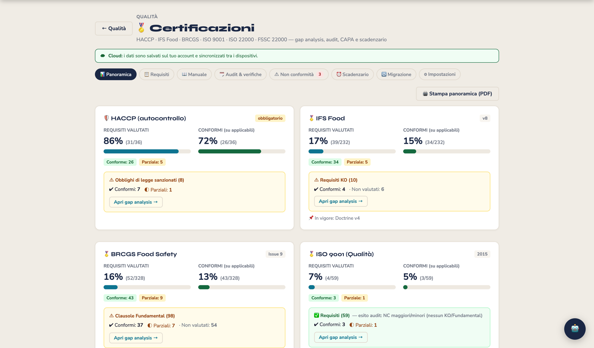Image resolution: width=594 pixels, height=348 pixels.
Task: Click the 2015 badge on ISO 9001
Action: point(482,254)
